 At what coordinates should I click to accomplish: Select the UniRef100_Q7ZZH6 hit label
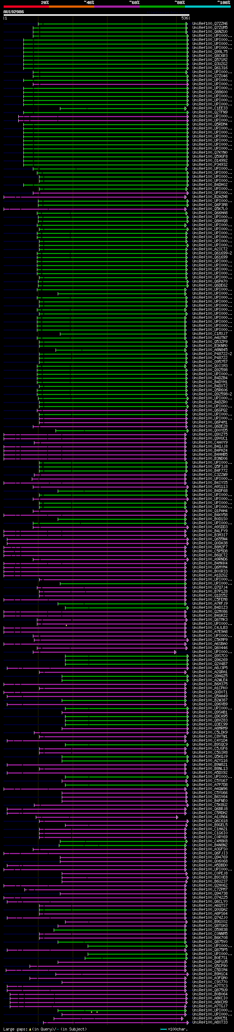[210, 24]
